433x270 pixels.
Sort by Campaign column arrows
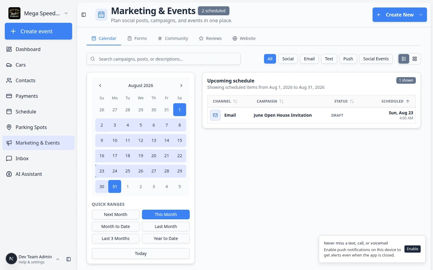click(x=281, y=101)
